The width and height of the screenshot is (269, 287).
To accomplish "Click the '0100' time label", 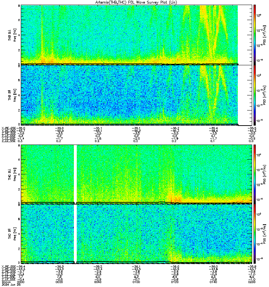I will (136, 282).
